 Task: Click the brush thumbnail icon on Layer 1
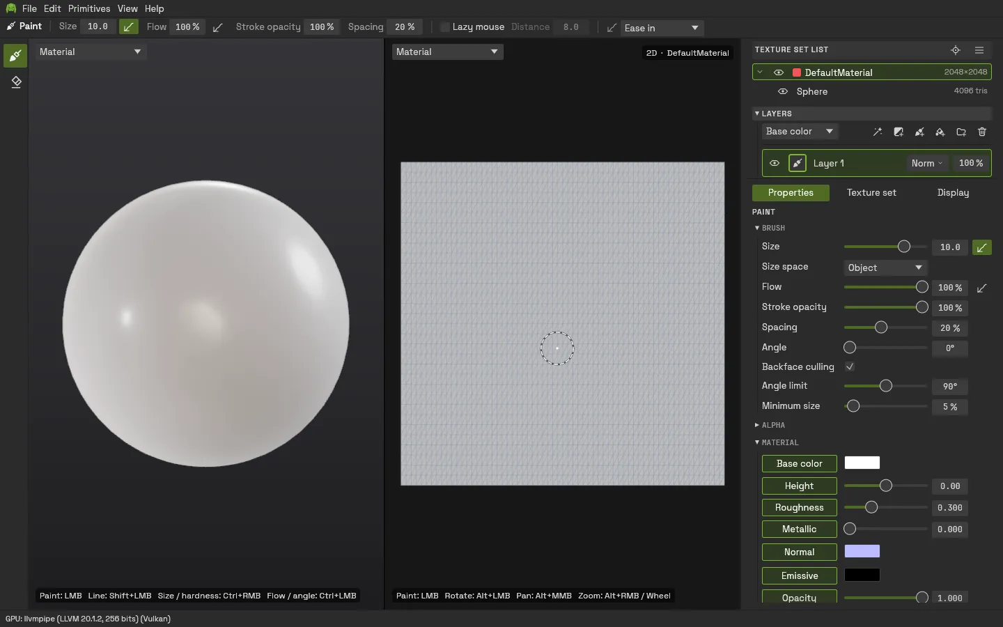[x=798, y=163]
